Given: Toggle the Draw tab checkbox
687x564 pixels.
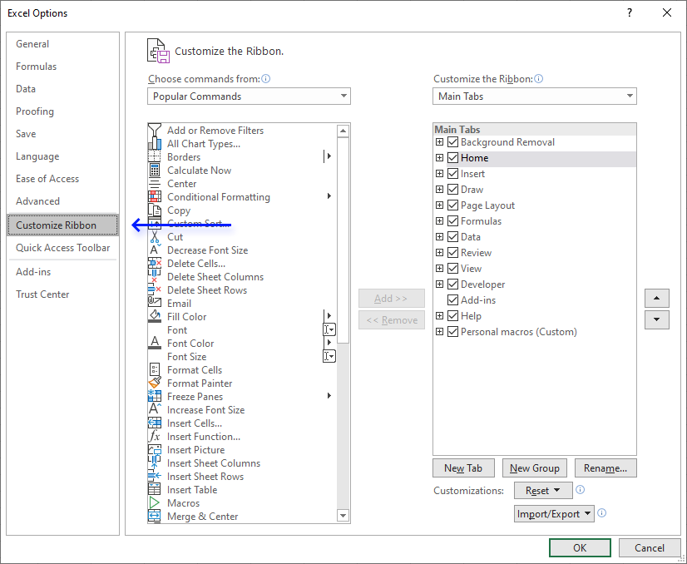Looking at the screenshot, I should [453, 190].
